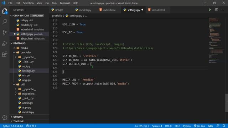Split the editor to the right
The image size is (228, 128).
(x=217, y=10)
